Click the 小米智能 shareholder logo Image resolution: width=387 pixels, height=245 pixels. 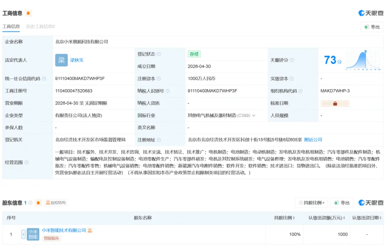click(x=33, y=234)
